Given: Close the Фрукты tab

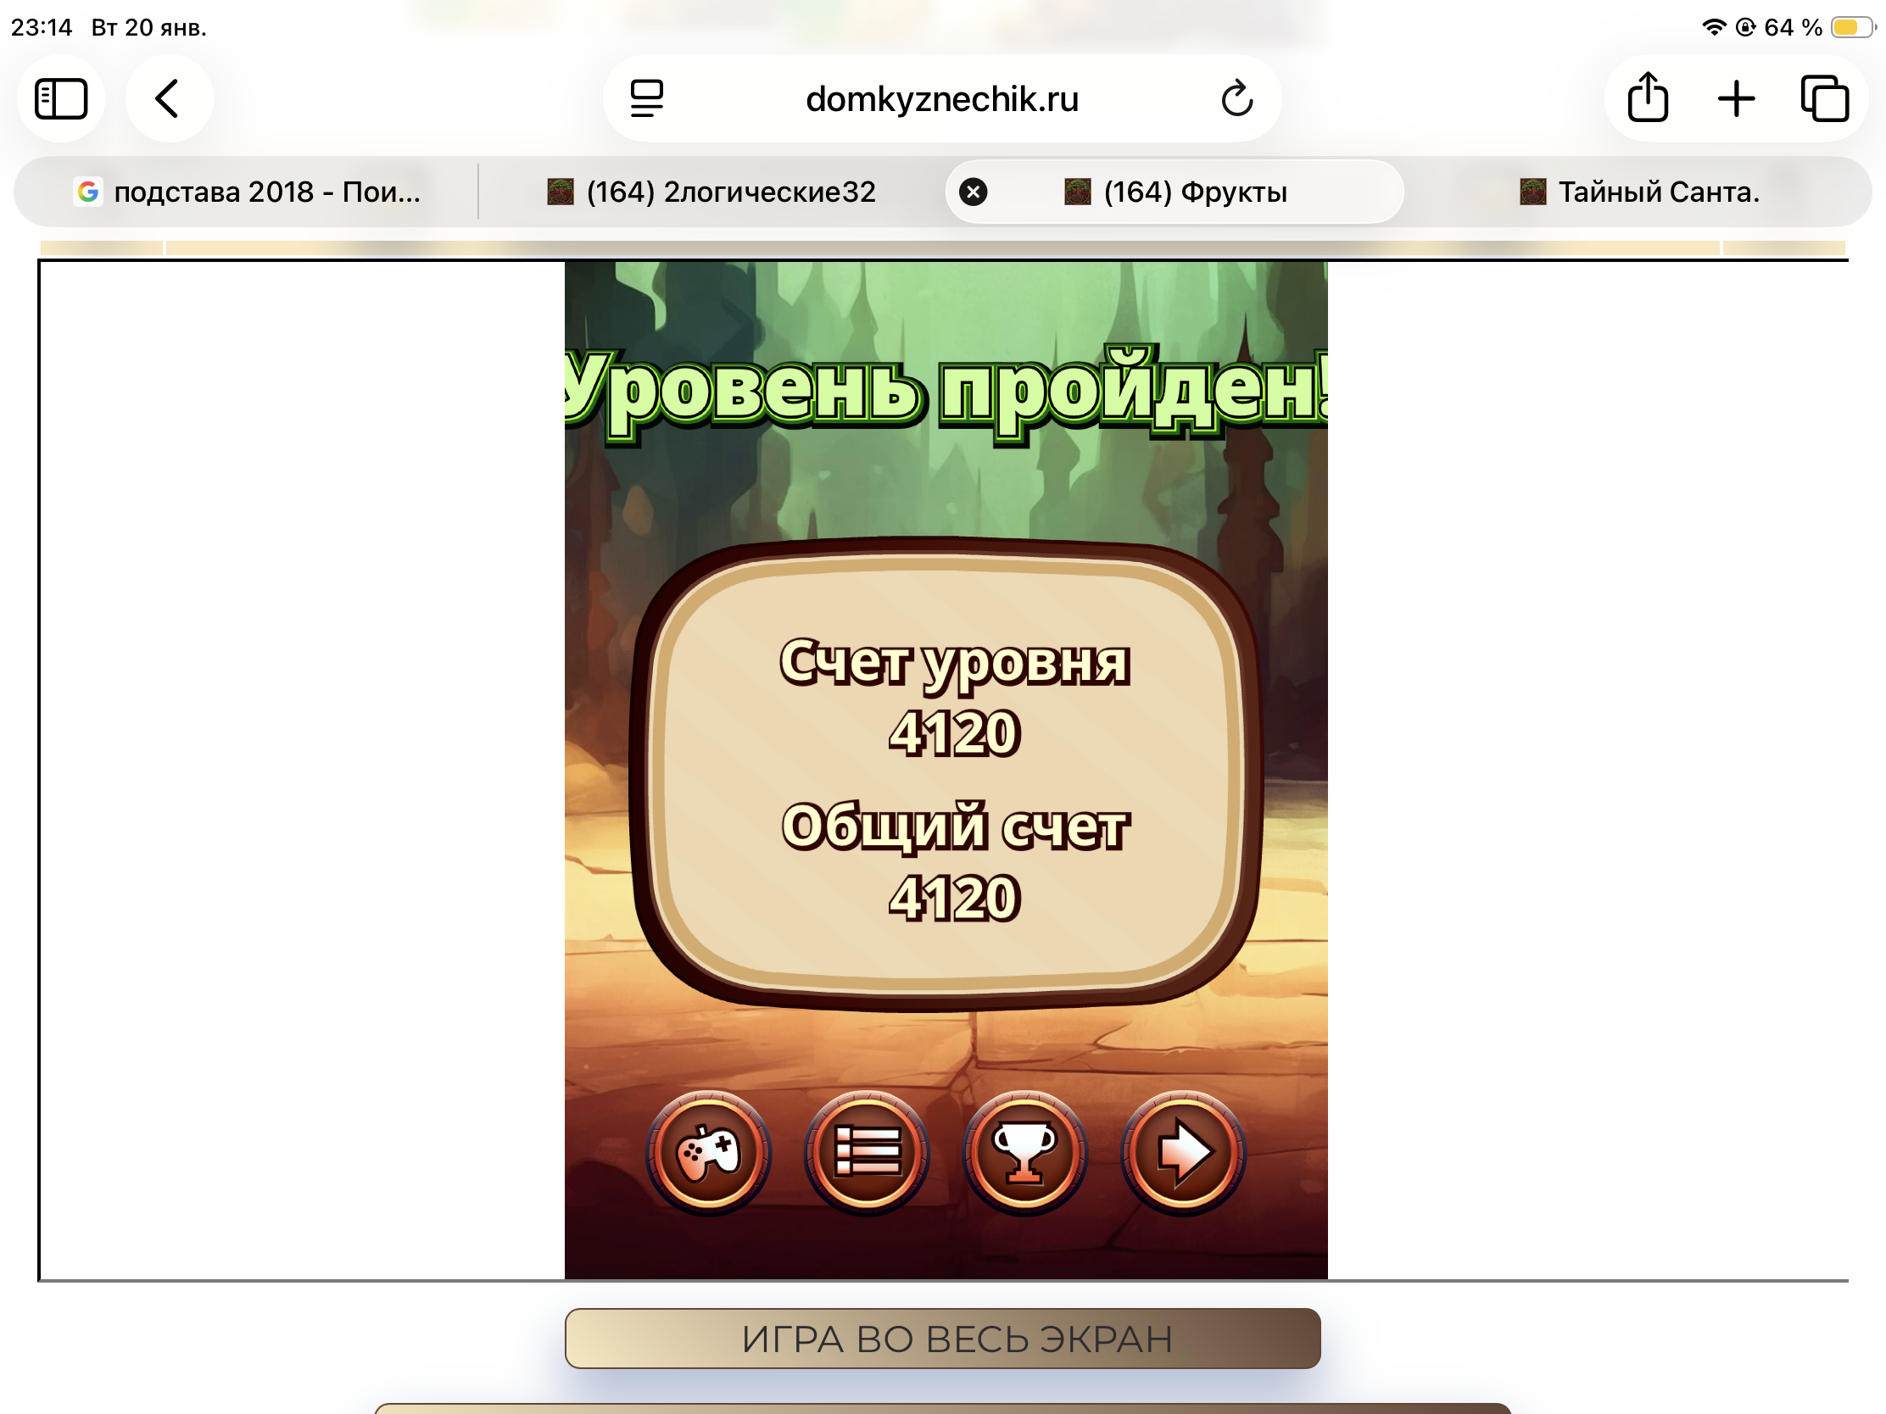Looking at the screenshot, I should pyautogui.click(x=973, y=192).
